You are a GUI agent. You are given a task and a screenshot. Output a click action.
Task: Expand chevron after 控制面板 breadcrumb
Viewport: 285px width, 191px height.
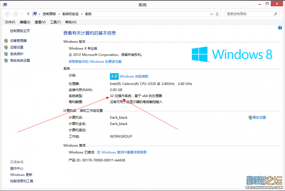(x=59, y=14)
